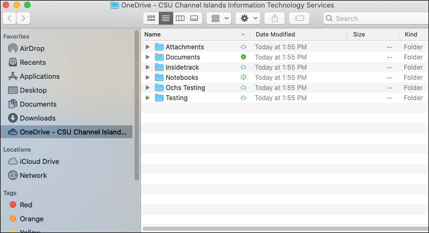
Task: Click the Tags section heading
Action: click(10, 193)
